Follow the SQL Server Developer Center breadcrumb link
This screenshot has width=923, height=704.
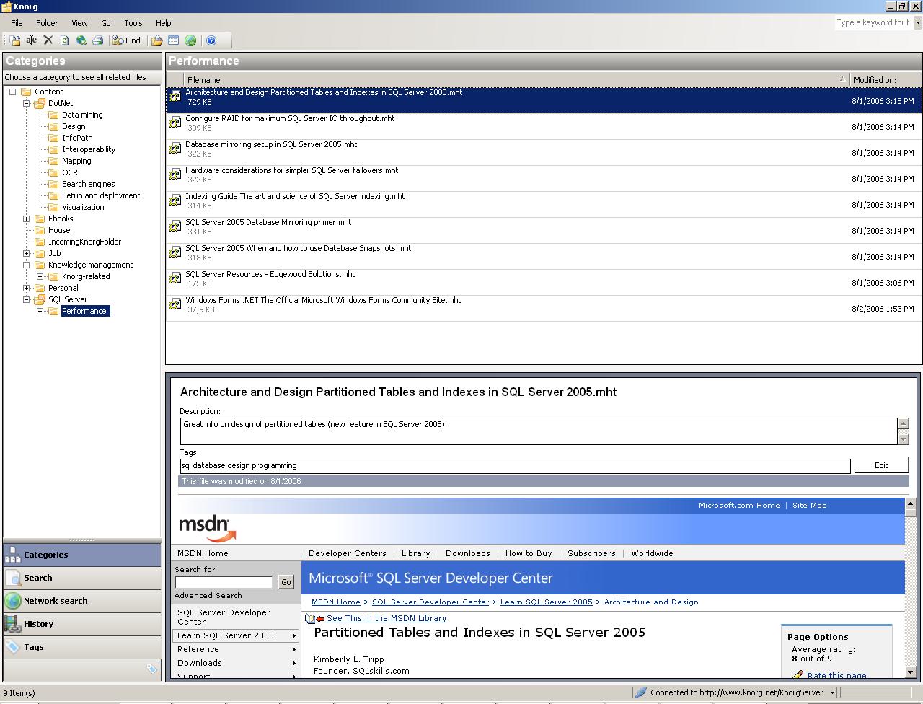[430, 602]
